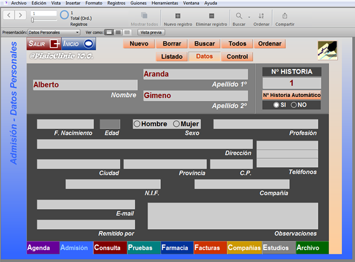The image size is (355, 262).
Task: Choose NO for automatic history number
Action: tap(293, 105)
